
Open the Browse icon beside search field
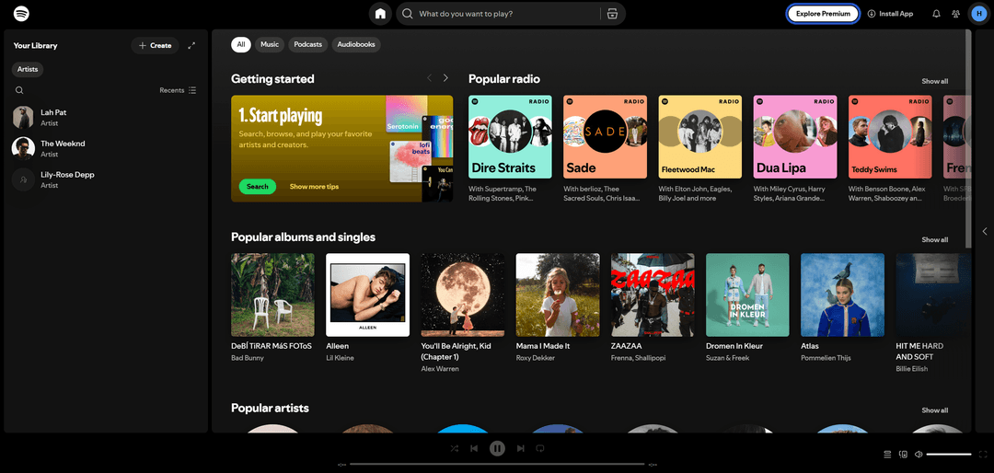coord(612,13)
